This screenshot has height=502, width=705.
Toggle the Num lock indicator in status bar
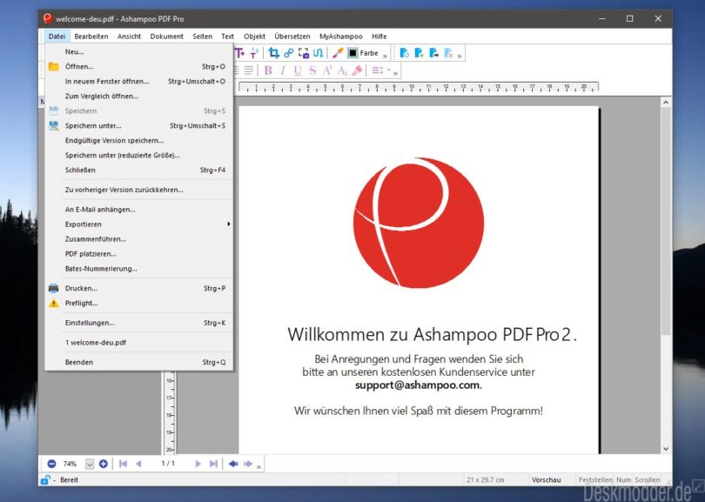[x=621, y=479]
